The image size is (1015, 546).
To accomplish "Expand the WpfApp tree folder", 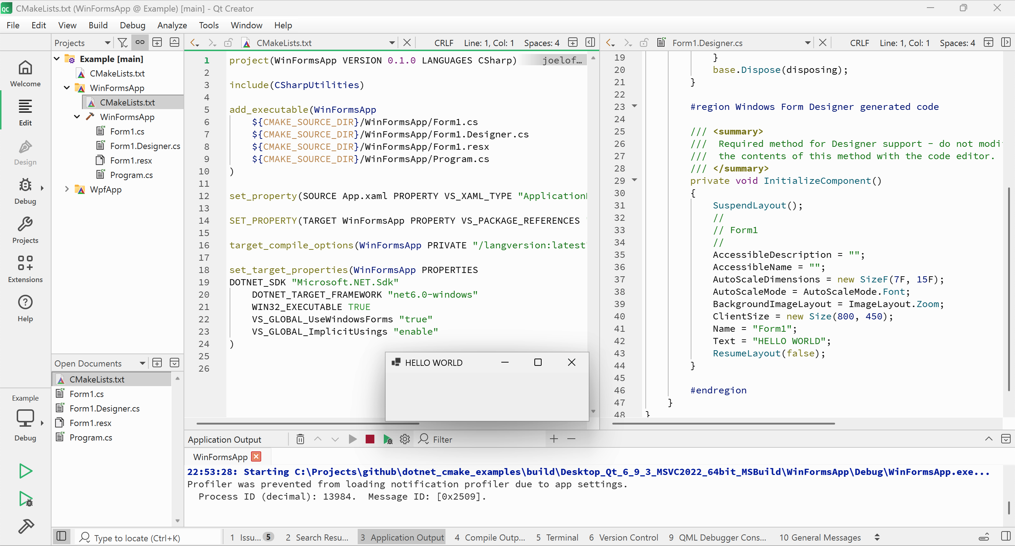I will [67, 189].
